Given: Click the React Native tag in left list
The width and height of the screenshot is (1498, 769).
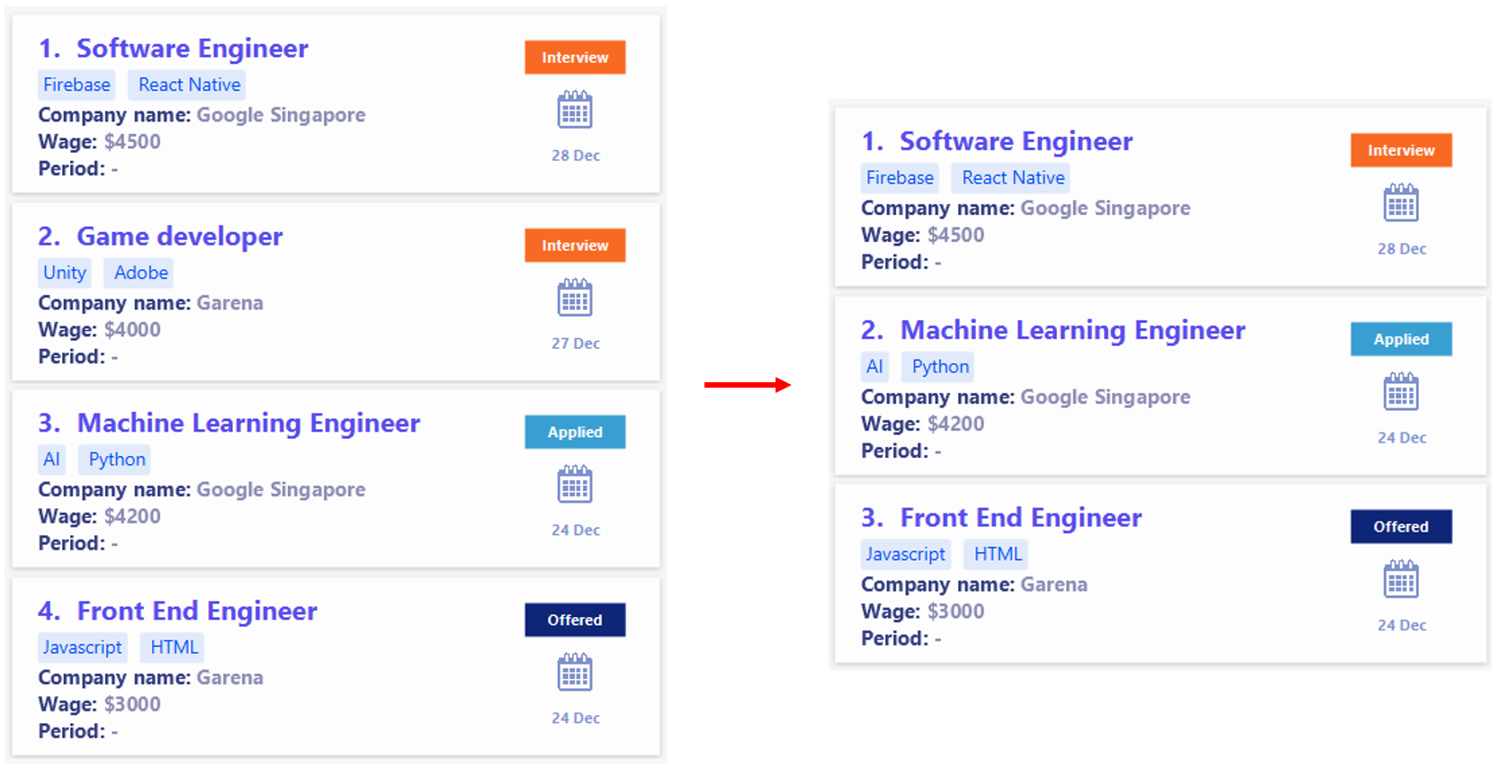Looking at the screenshot, I should [x=189, y=85].
